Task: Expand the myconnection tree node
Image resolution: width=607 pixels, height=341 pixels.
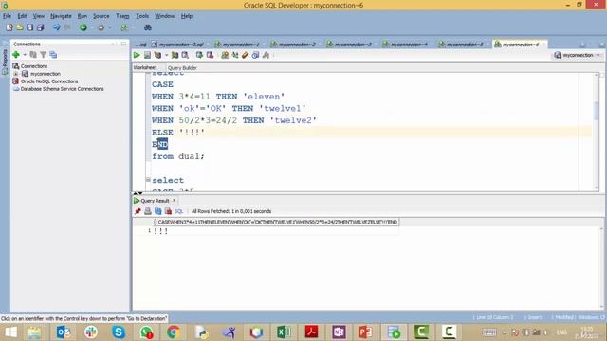Action: (x=16, y=74)
